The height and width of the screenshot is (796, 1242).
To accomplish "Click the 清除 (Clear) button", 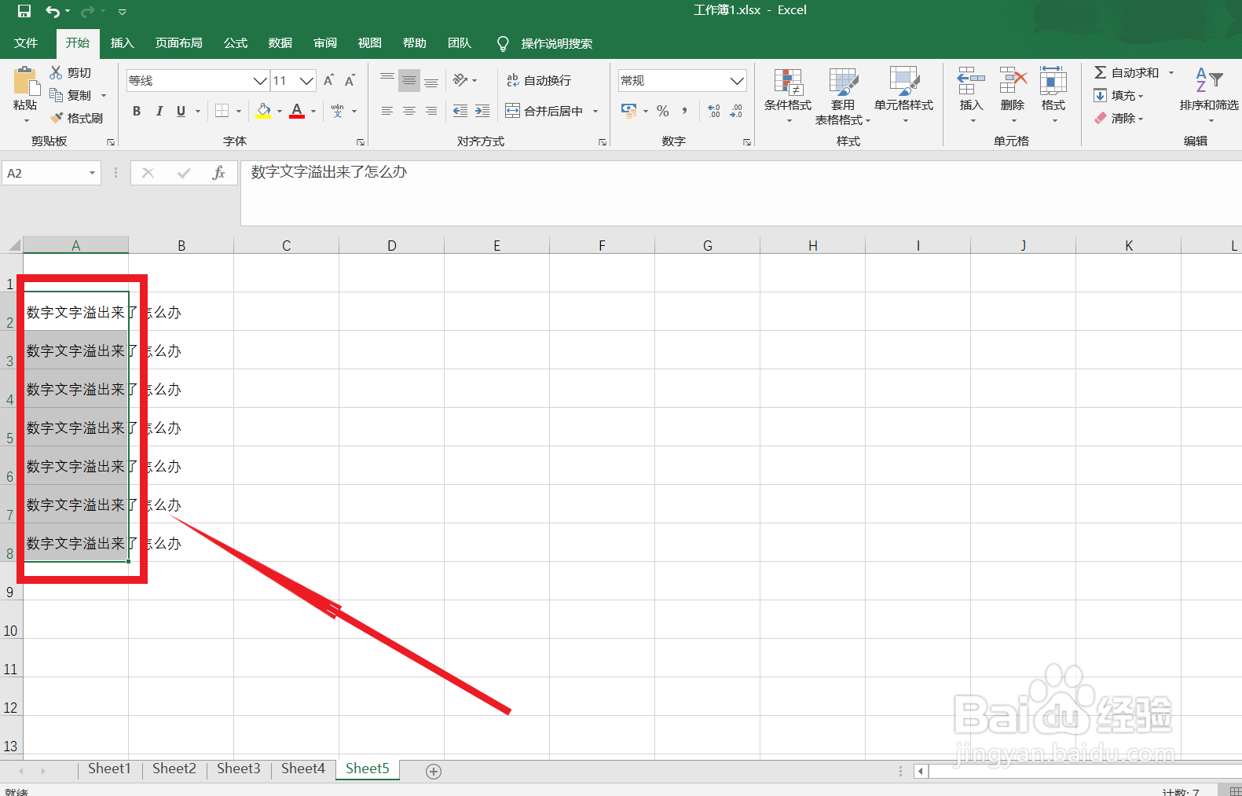I will 1118,118.
